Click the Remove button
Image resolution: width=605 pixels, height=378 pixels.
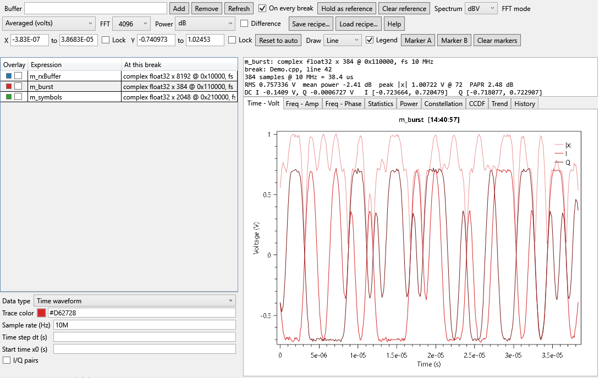[206, 8]
